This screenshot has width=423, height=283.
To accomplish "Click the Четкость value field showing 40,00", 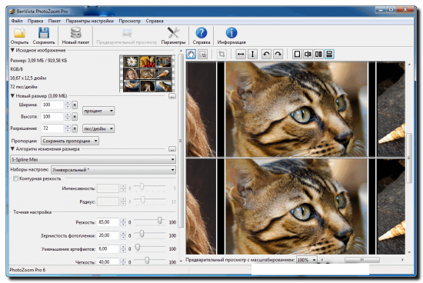I will tap(108, 261).
